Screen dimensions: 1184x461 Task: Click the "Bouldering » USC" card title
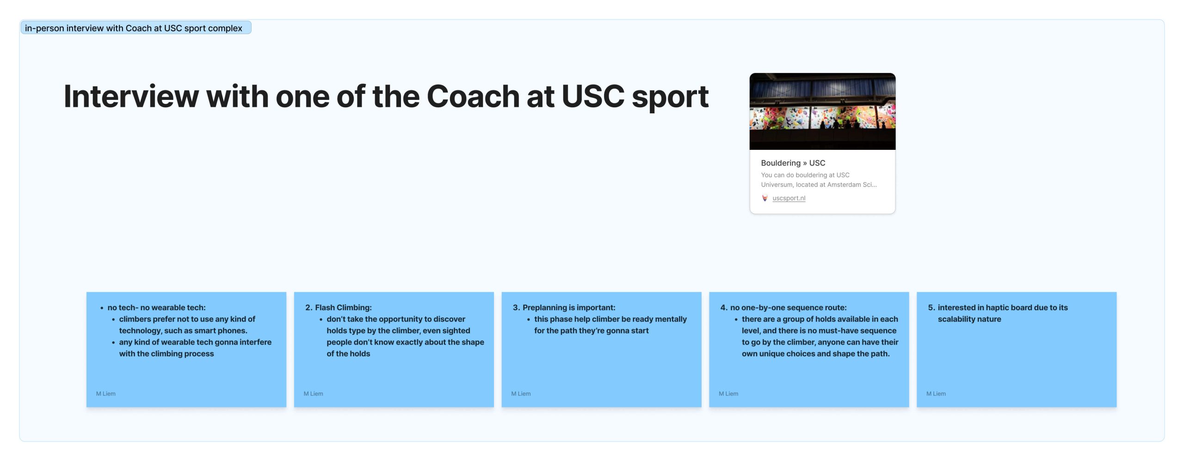tap(793, 163)
